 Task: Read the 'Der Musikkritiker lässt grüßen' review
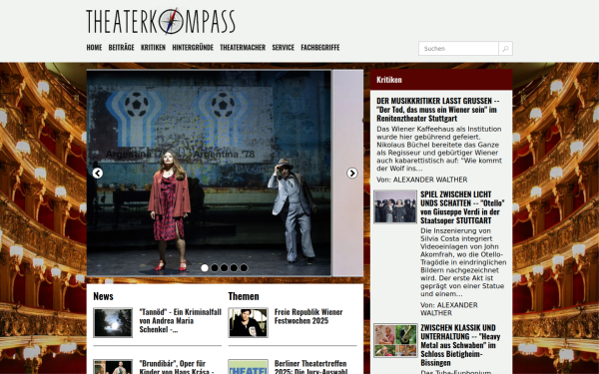pyautogui.click(x=438, y=110)
